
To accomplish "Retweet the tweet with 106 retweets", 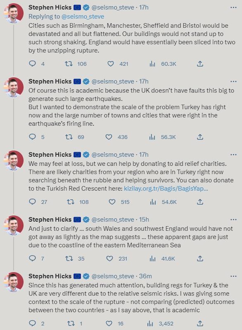I will pyautogui.click(x=69, y=64).
